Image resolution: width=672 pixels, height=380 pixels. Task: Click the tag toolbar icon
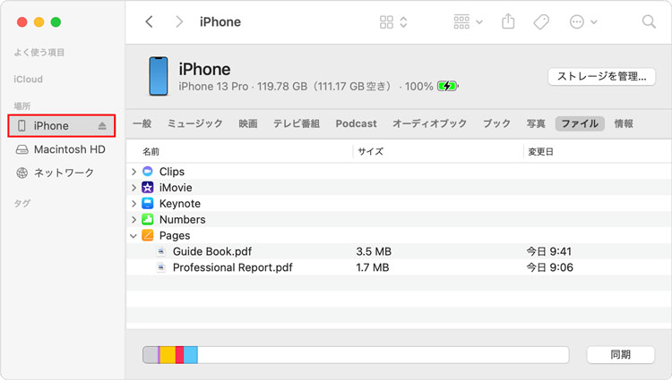(x=541, y=21)
